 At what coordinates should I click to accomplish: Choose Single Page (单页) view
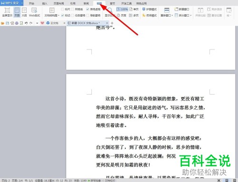134,9
